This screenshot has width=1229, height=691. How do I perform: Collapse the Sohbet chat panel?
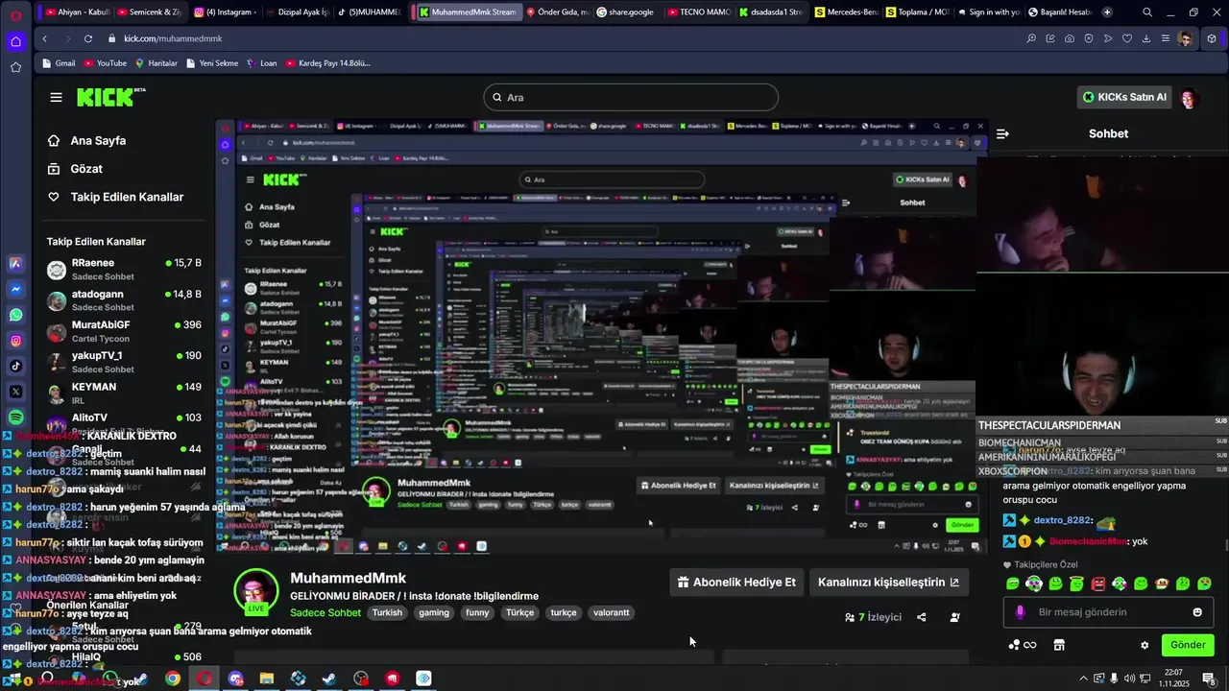point(1002,134)
